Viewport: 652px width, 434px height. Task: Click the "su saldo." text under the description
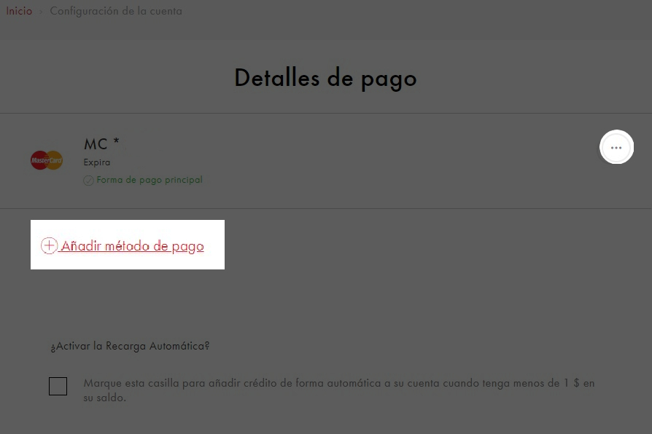[105, 398]
